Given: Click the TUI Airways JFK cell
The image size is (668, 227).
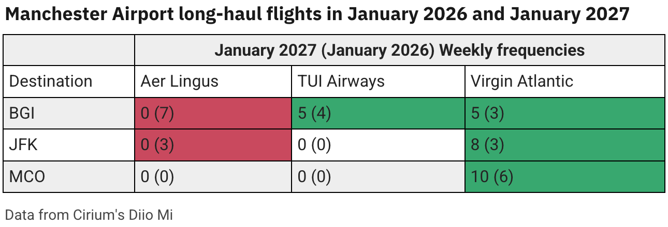Looking at the screenshot, I should 378,145.
